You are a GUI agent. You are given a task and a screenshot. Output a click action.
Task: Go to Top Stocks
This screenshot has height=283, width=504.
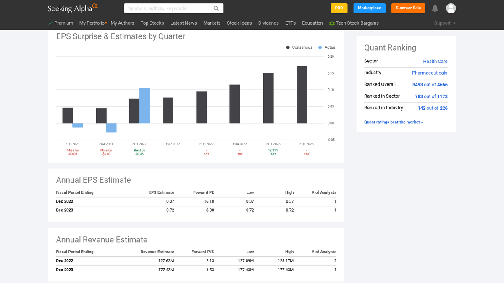152,23
